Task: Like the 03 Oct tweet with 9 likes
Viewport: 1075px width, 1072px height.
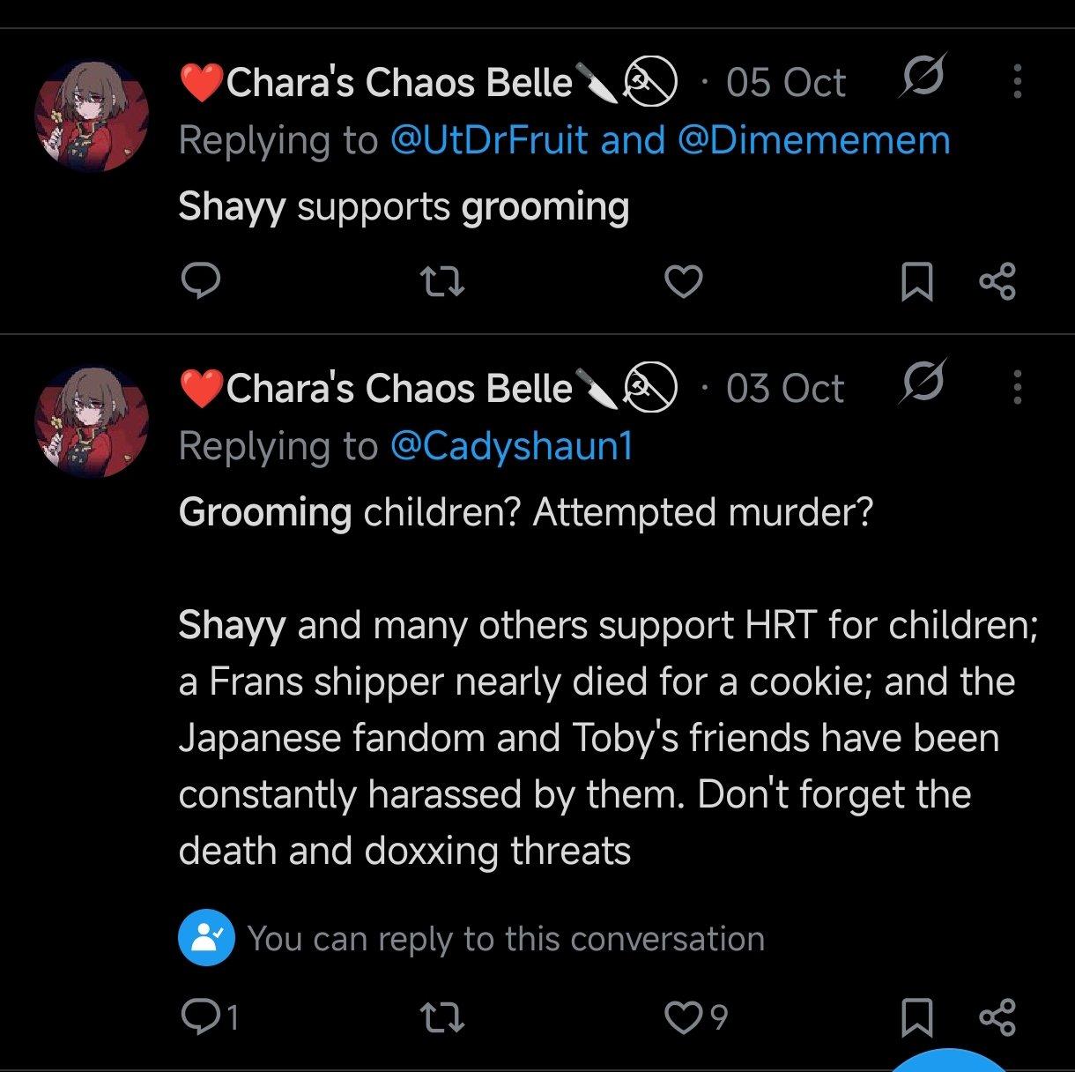Action: tap(683, 1018)
